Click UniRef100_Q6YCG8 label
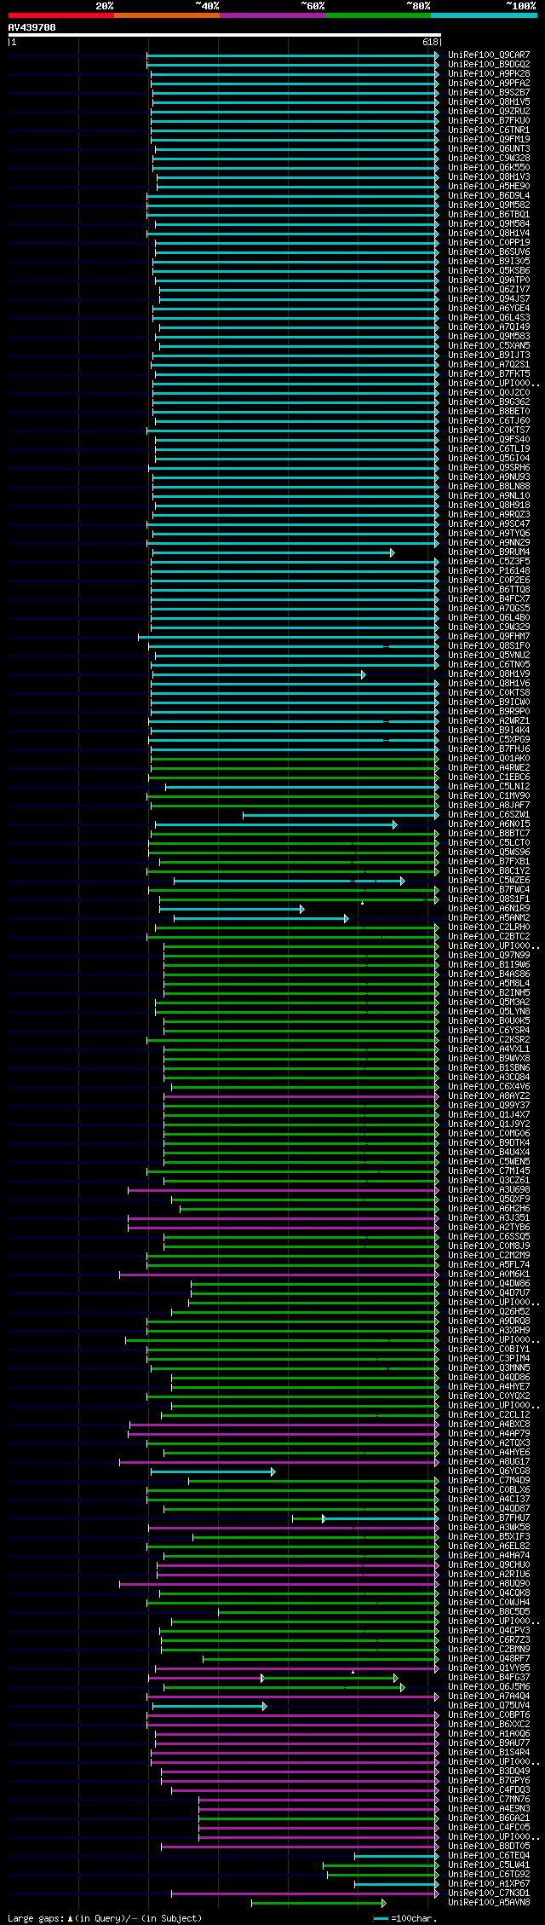The image size is (545, 1925). click(x=489, y=1471)
